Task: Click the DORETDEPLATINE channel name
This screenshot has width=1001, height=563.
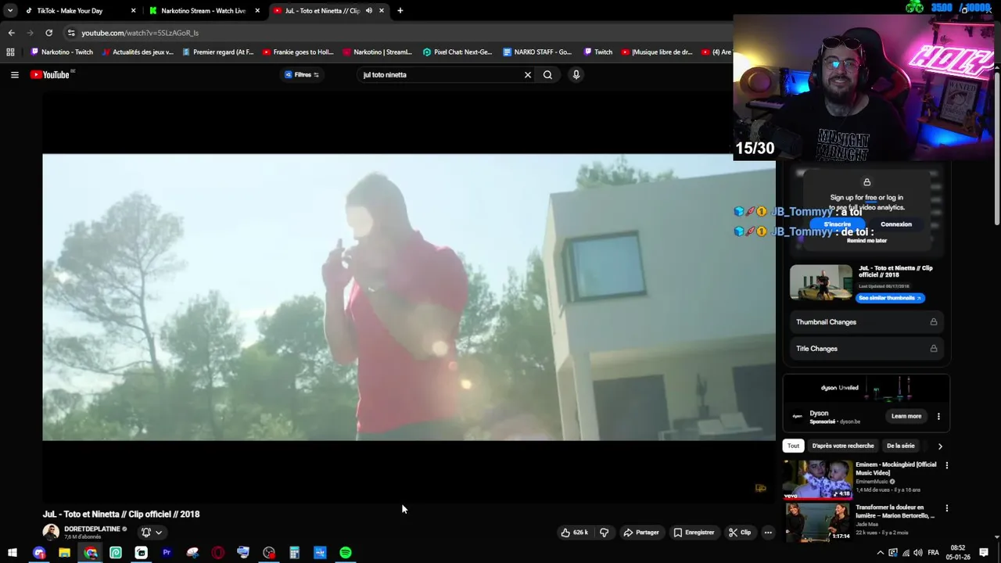Action: coord(92,529)
